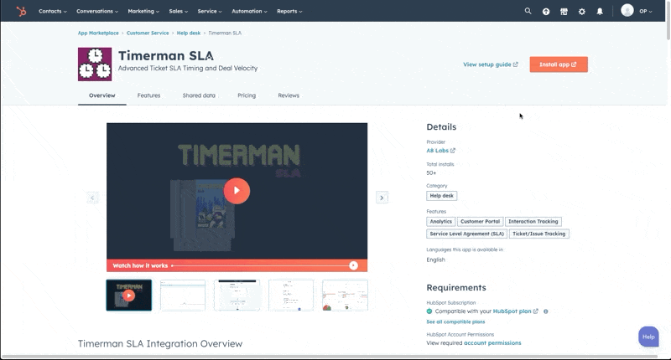
Task: Go to Help desk breadcrumb
Action: coord(188,33)
